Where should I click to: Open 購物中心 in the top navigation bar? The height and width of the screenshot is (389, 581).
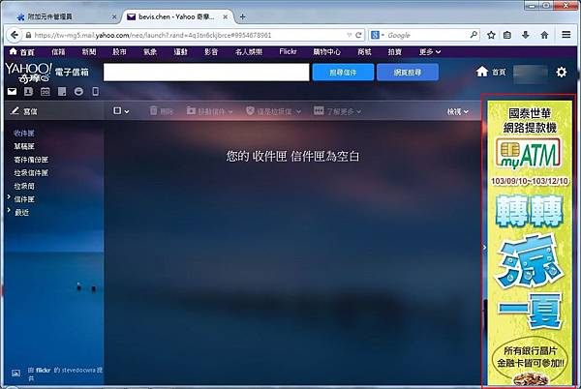click(326, 52)
